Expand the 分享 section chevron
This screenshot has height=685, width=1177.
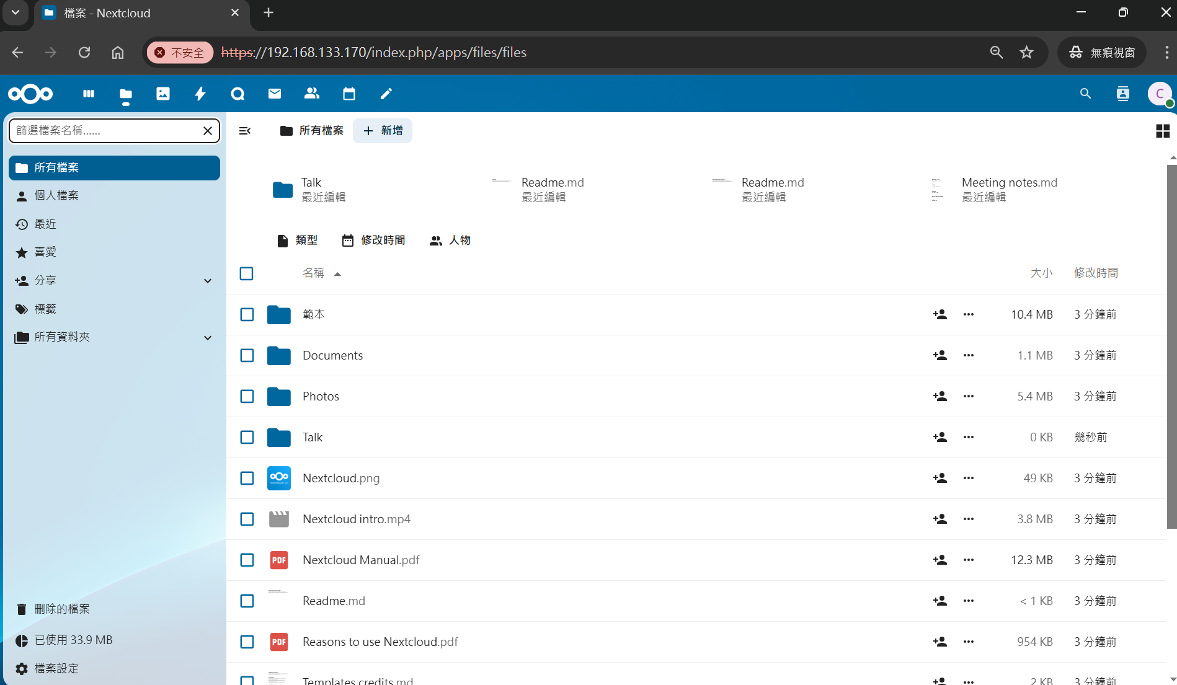208,281
